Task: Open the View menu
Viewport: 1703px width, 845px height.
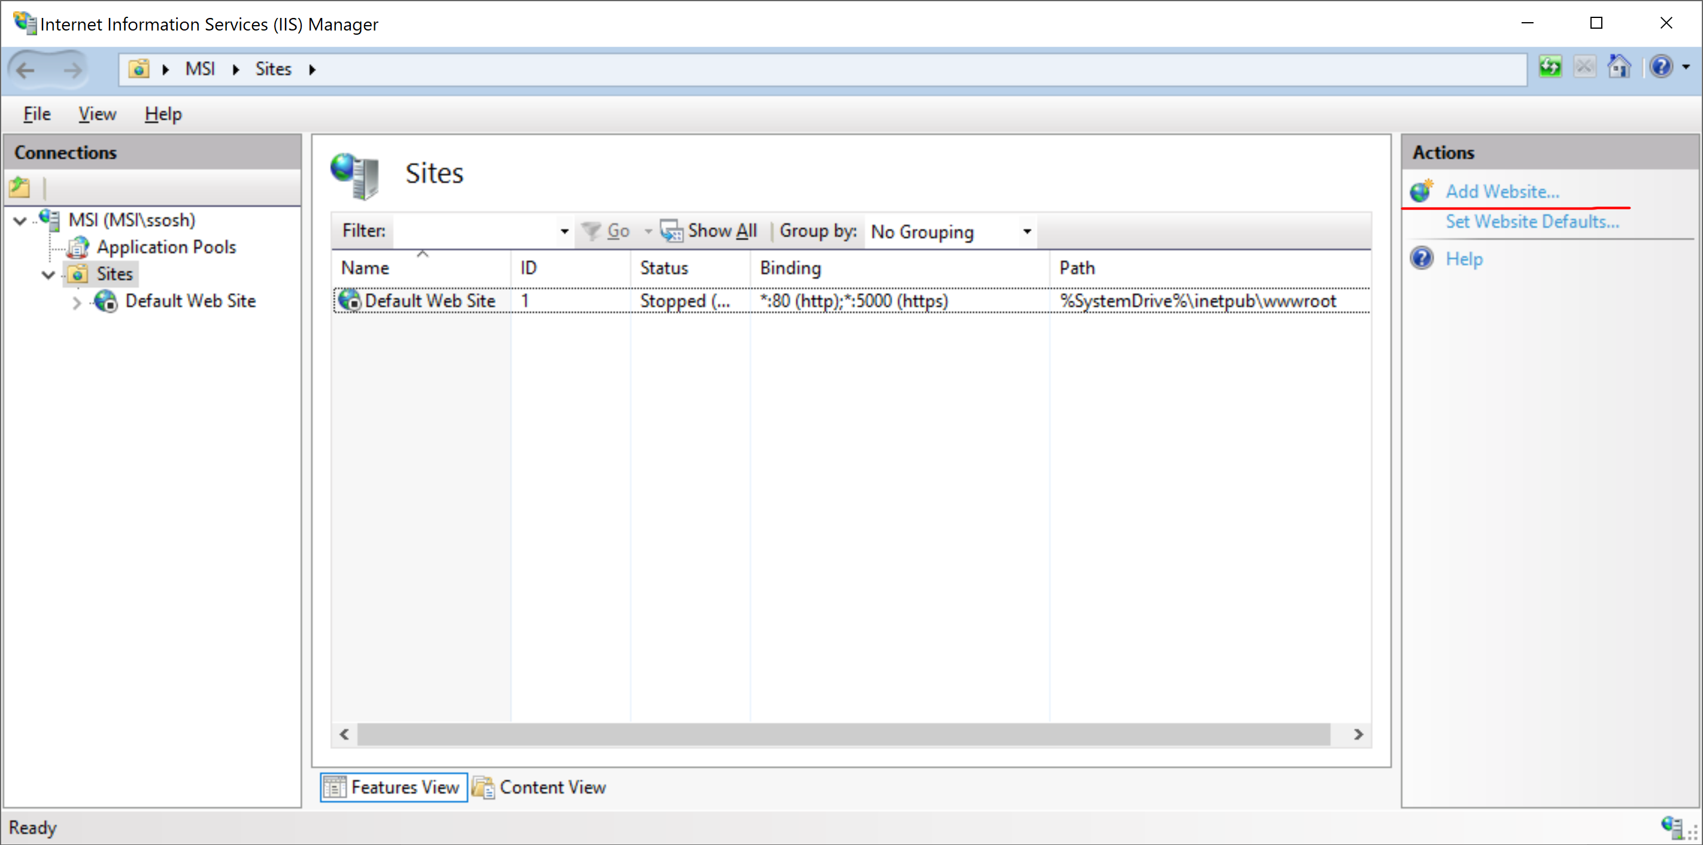Action: 97,114
